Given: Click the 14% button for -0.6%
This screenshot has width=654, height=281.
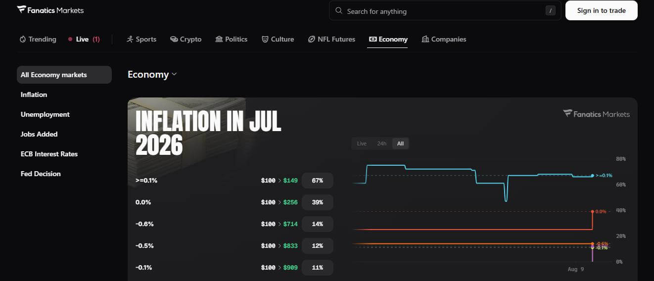Looking at the screenshot, I should click(x=318, y=224).
